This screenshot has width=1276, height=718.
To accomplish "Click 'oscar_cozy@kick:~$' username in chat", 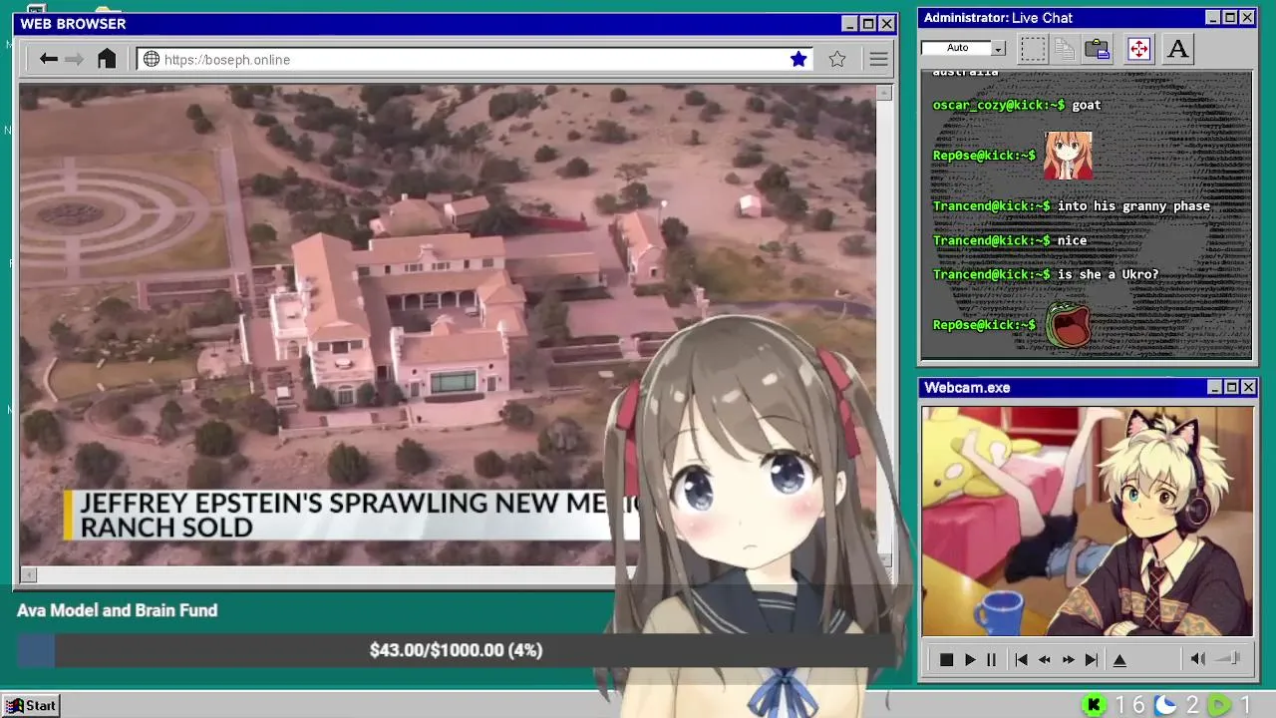I will point(999,105).
